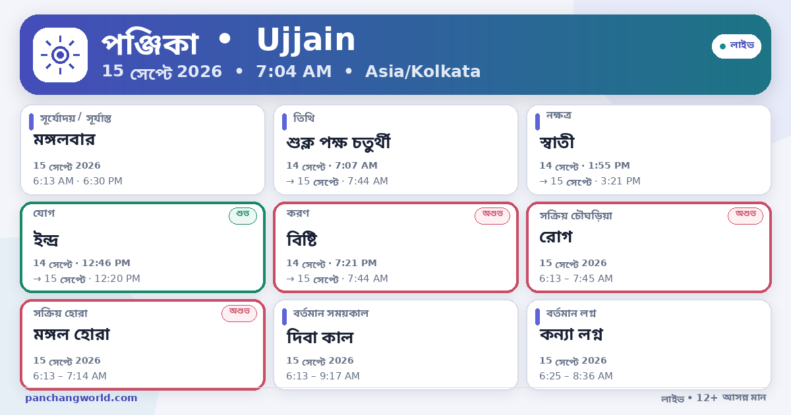Image resolution: width=791 pixels, height=415 pixels.
Task: Open the বর্তমান লগ্ন কন্যা লগ্ন card
Action: point(649,345)
